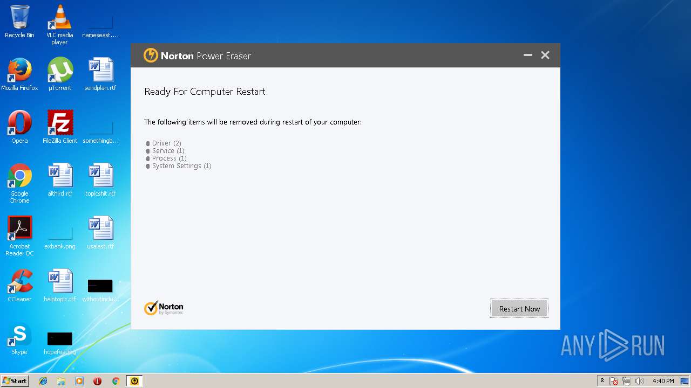Select the somethingb... desktop file
691x388 pixels.
pyautogui.click(x=100, y=132)
